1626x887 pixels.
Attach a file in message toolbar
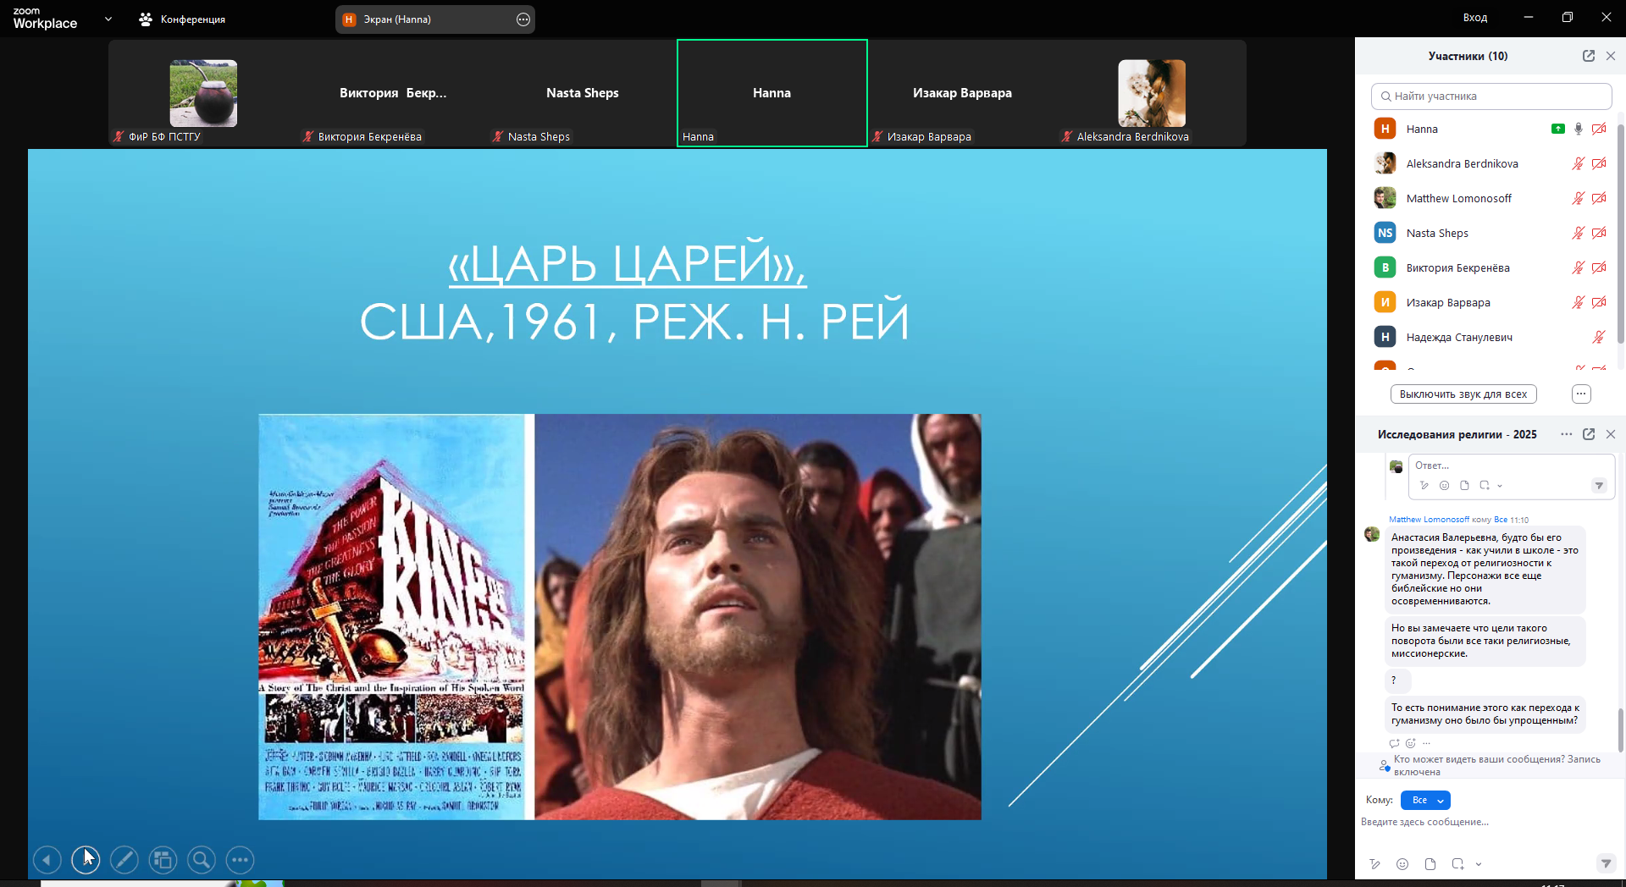click(x=1430, y=864)
